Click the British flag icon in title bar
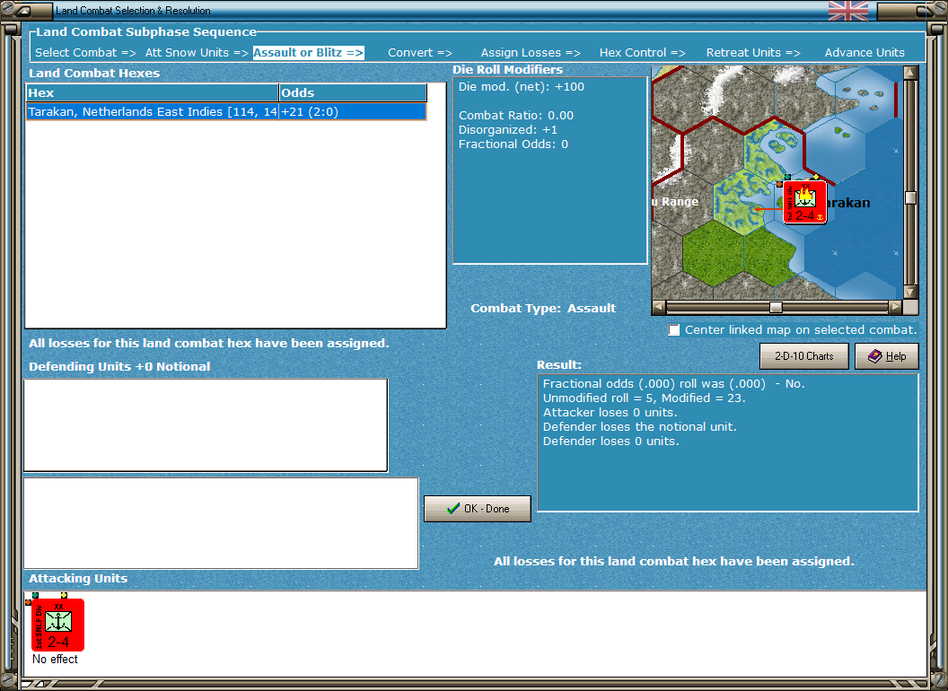Image resolution: width=948 pixels, height=691 pixels. [x=847, y=10]
